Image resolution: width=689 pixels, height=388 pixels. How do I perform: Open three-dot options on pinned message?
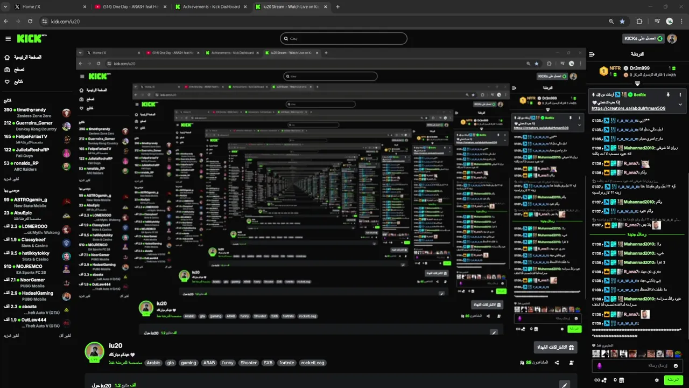click(680, 94)
